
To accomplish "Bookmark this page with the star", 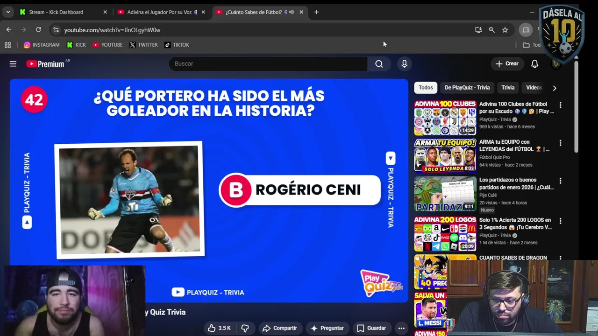I will 505,30.
